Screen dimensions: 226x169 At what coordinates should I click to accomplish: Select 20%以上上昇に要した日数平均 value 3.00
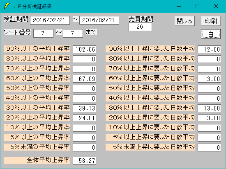209,118
